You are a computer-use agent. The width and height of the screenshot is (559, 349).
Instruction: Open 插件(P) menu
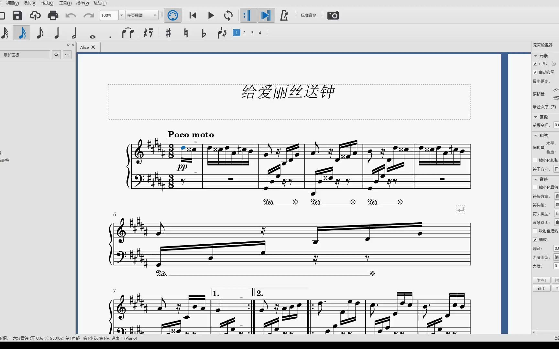(82, 3)
